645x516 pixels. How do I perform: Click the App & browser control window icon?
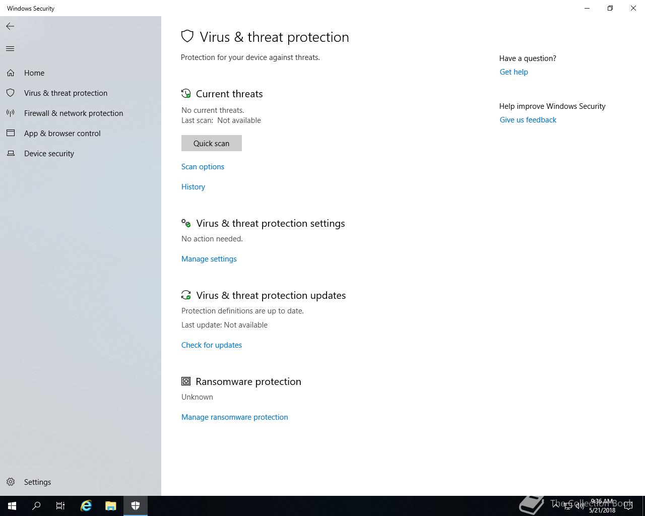[x=11, y=134]
